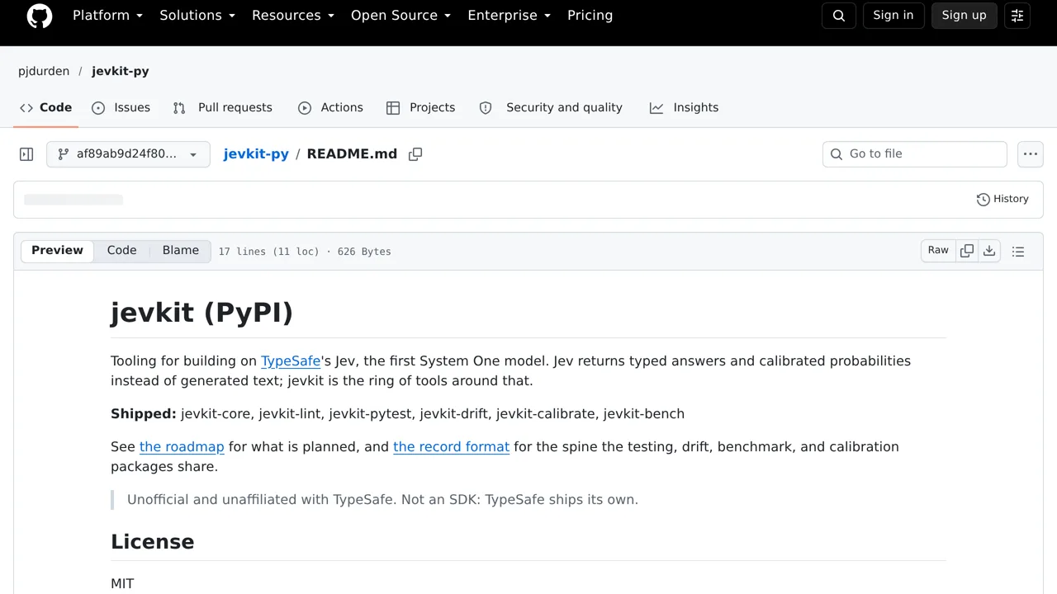Open the appearance settings icon beside Sign up

1017,16
